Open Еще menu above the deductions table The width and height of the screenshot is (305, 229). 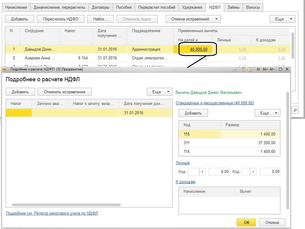click(x=267, y=113)
